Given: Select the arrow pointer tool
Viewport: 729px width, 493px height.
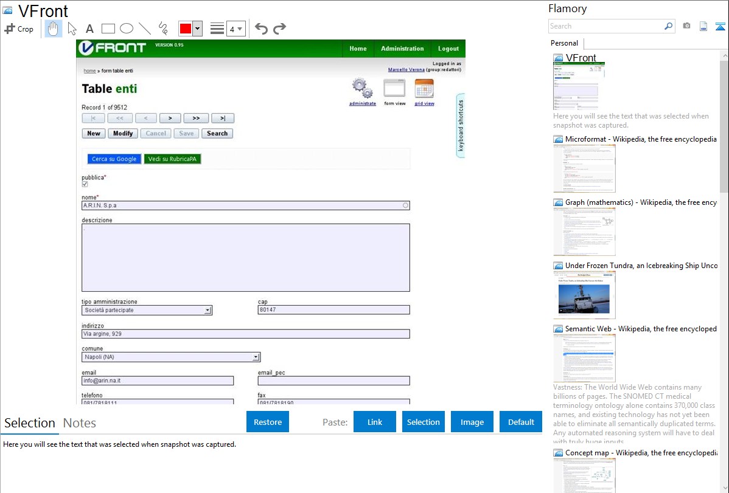Looking at the screenshot, I should click(72, 29).
